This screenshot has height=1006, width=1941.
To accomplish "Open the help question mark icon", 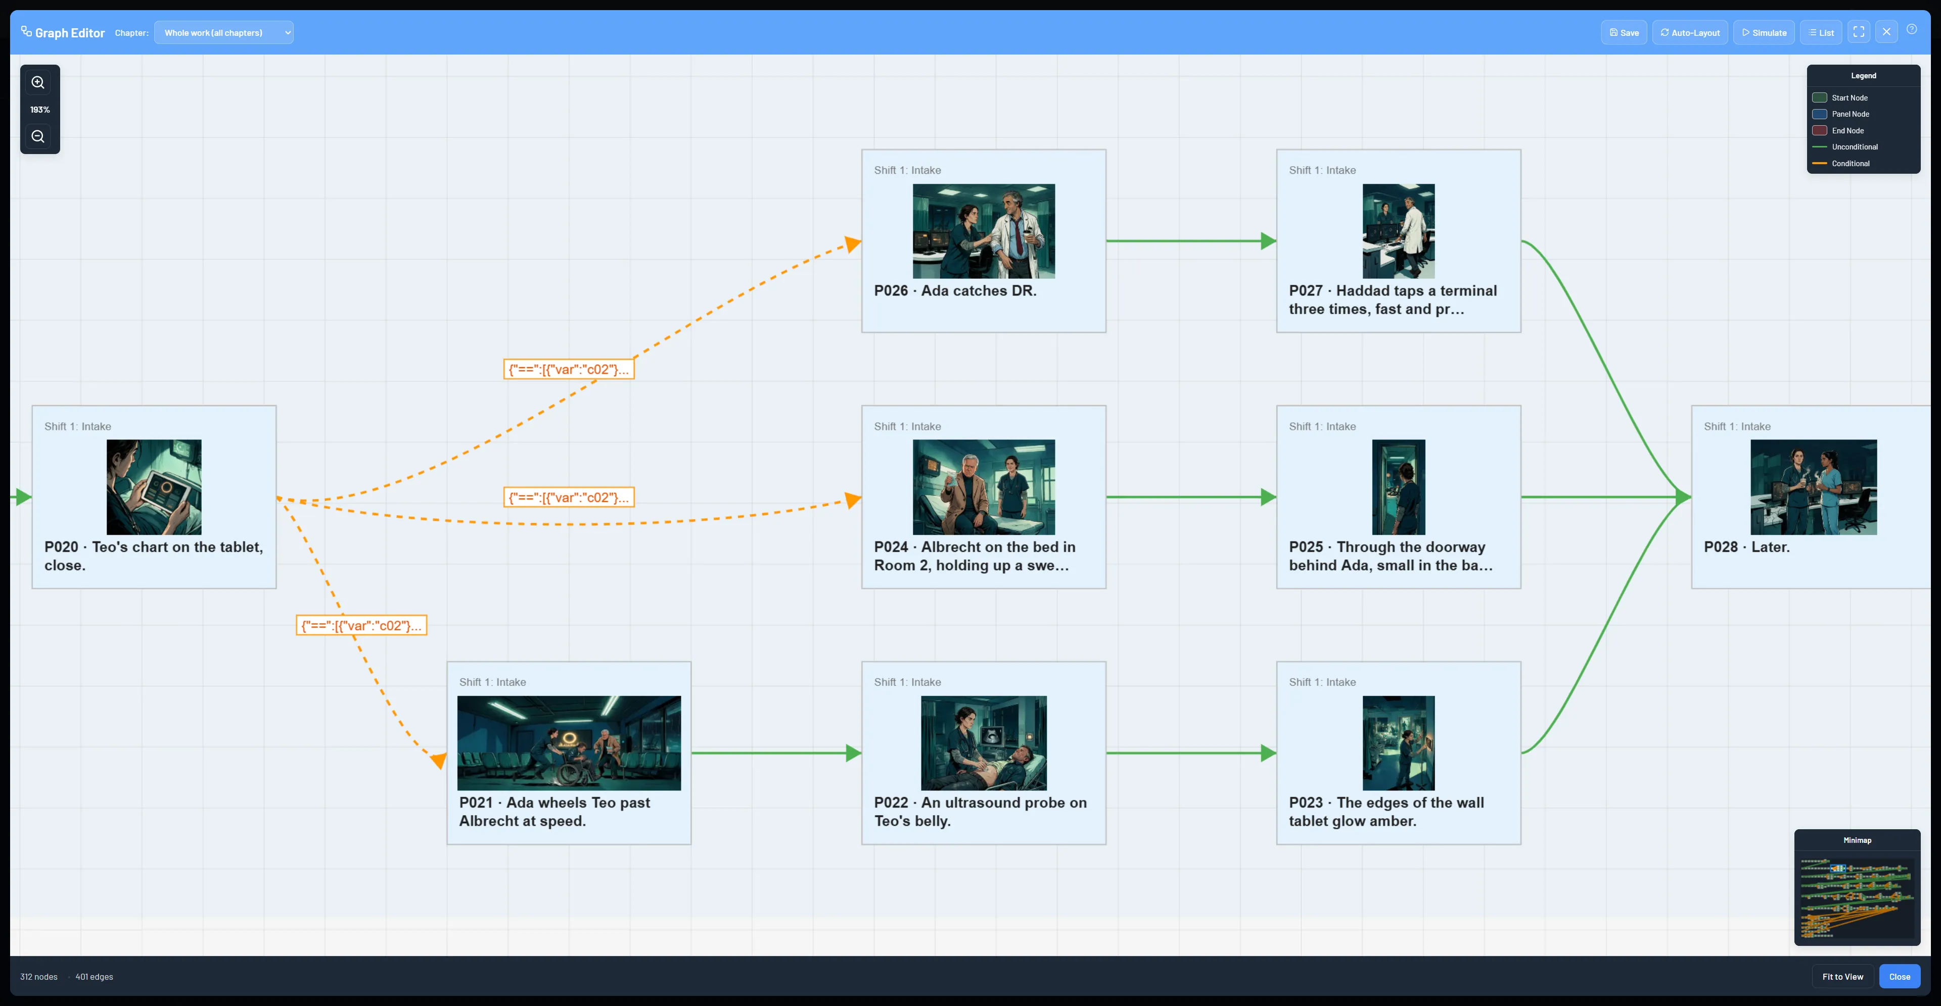I will coord(1912,29).
